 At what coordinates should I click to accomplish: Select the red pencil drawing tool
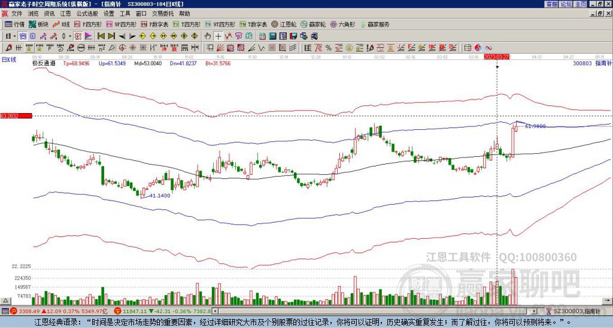[x=8, y=48]
